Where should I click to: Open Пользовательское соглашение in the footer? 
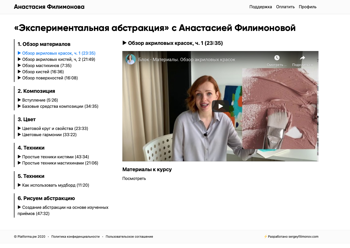tap(129, 237)
